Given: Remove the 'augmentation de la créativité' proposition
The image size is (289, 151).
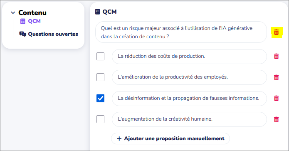Looking at the screenshot, I should pos(276,119).
